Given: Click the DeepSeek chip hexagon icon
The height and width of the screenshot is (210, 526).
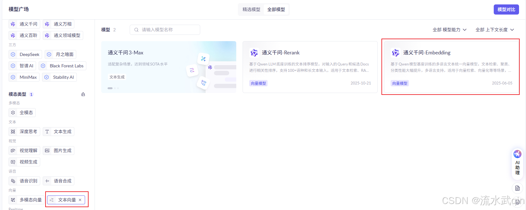Looking at the screenshot, I should (13, 54).
